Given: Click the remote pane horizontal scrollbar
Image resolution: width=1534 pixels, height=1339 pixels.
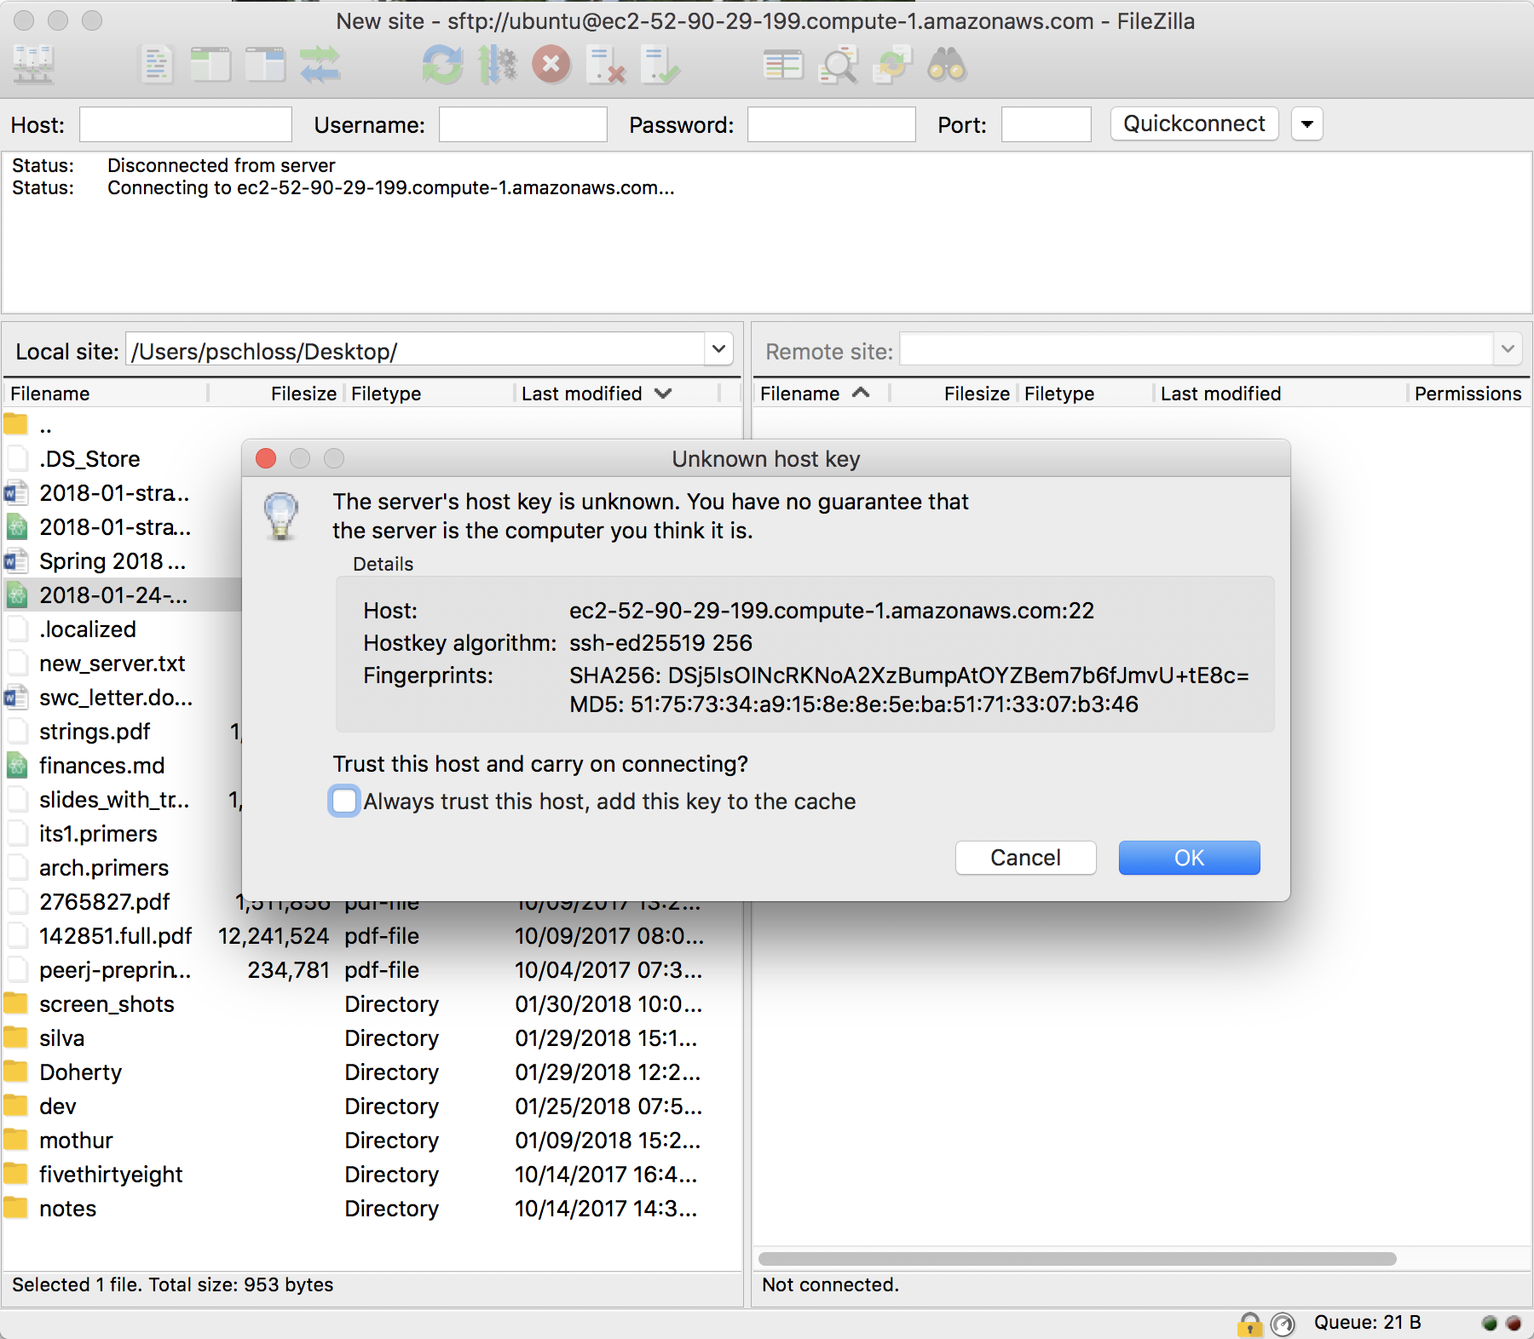Looking at the screenshot, I should coord(1076,1259).
